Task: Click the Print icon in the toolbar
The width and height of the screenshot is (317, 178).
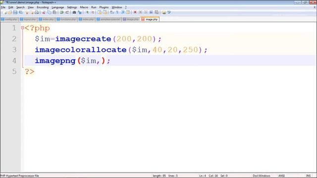Action: [x=37, y=12]
